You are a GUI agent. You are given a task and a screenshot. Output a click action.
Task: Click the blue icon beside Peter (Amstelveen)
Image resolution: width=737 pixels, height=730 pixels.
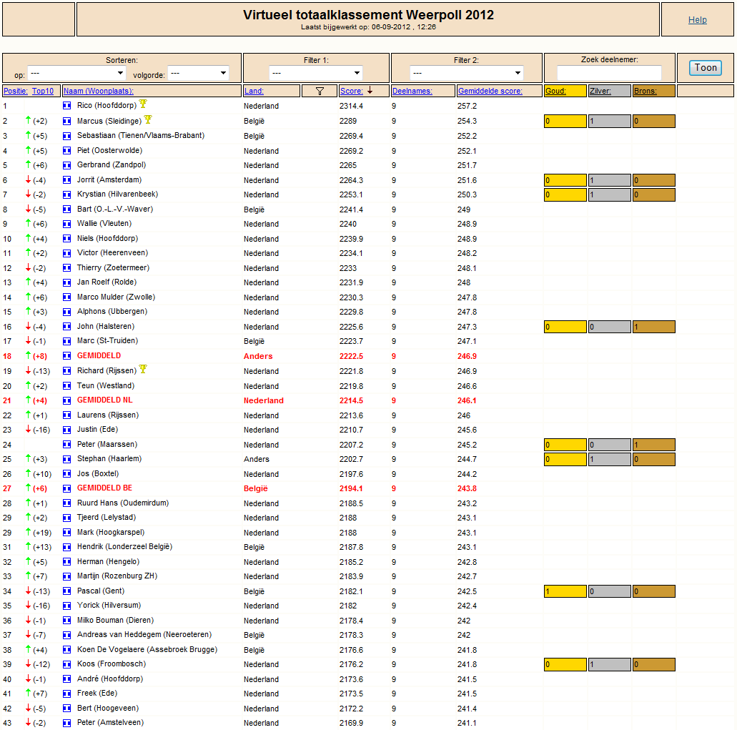coord(66,723)
